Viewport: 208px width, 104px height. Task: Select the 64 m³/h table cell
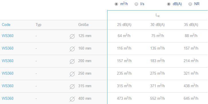[x=124, y=36]
